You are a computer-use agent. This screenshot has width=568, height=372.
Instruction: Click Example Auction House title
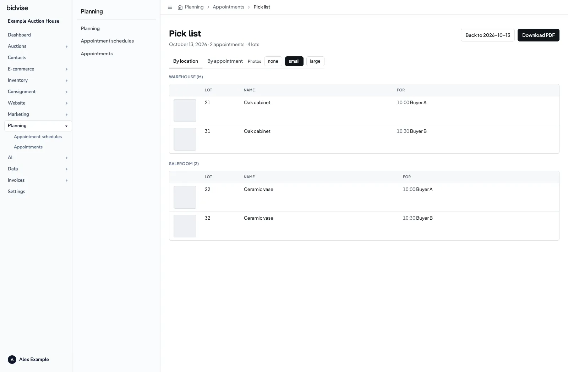[x=33, y=21]
